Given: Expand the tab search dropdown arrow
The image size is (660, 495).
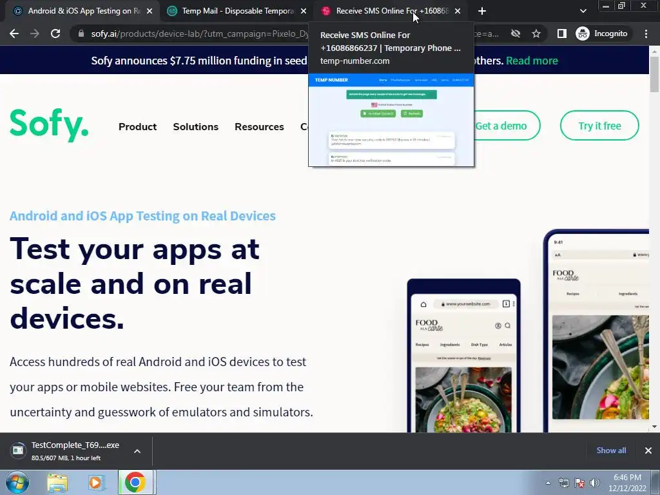Looking at the screenshot, I should (x=583, y=11).
